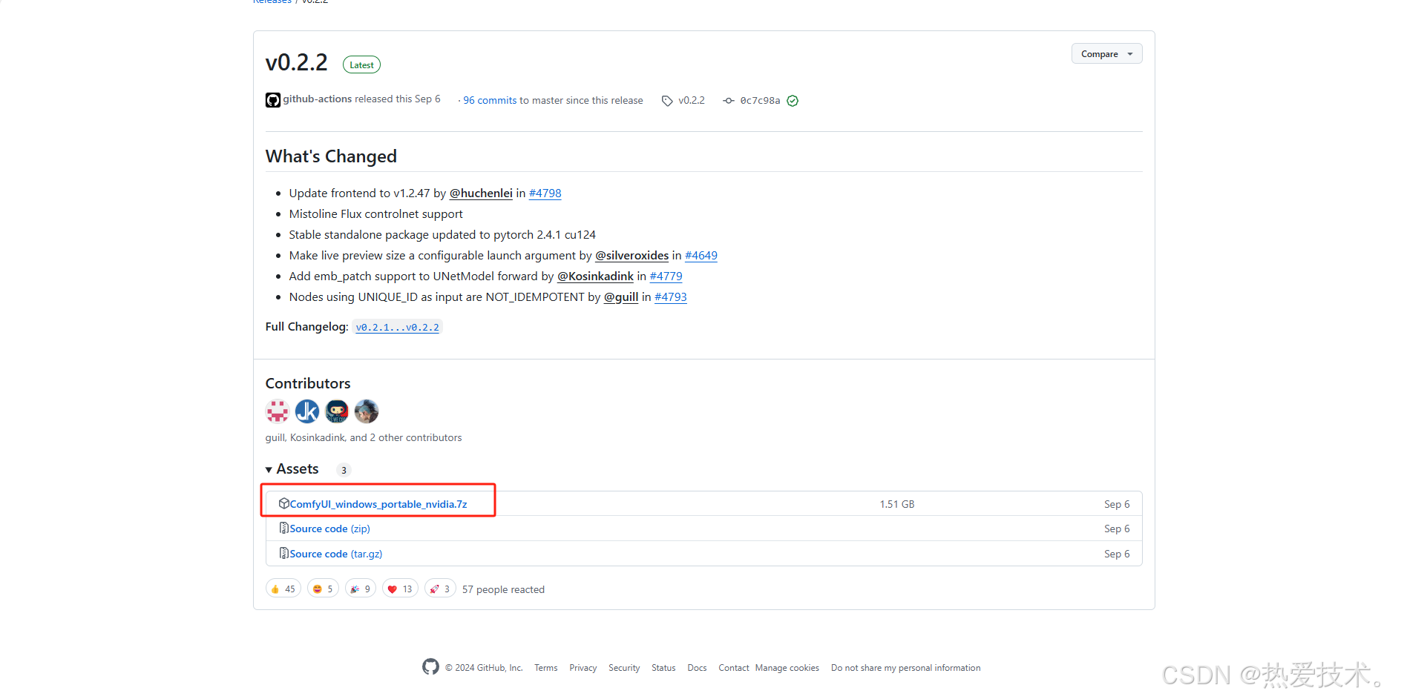Open the Compare dropdown
This screenshot has width=1401, height=699.
pyautogui.click(x=1106, y=54)
